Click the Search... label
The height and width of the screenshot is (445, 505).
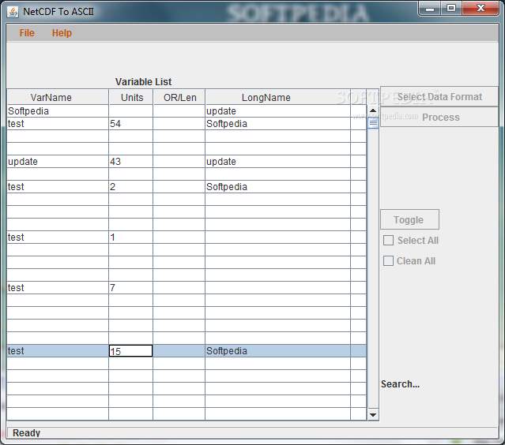coord(401,384)
